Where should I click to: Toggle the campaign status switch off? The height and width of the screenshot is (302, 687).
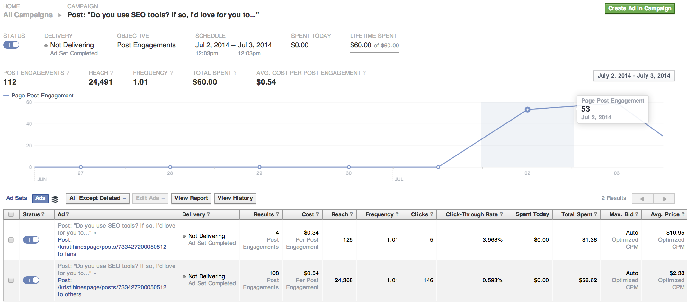coord(11,45)
